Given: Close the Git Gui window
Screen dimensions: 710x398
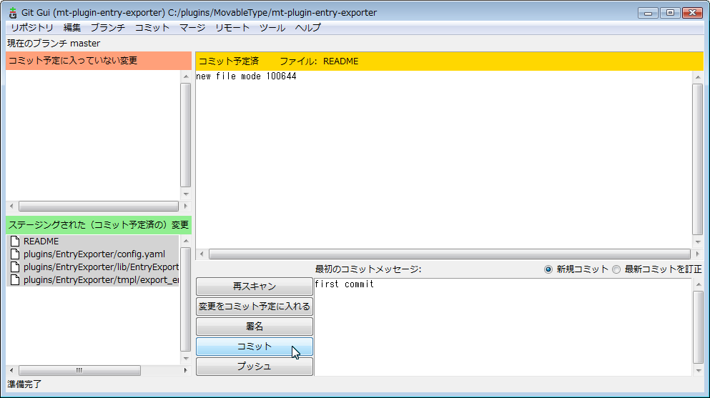Looking at the screenshot, I should point(692,13).
